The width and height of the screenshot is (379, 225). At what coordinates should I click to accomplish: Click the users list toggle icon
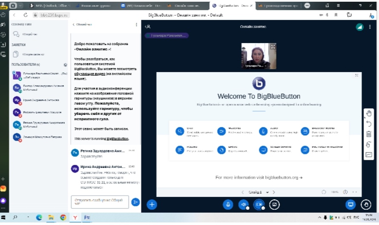click(148, 26)
